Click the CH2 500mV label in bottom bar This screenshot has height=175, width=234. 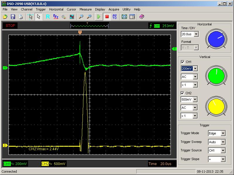tap(54, 164)
